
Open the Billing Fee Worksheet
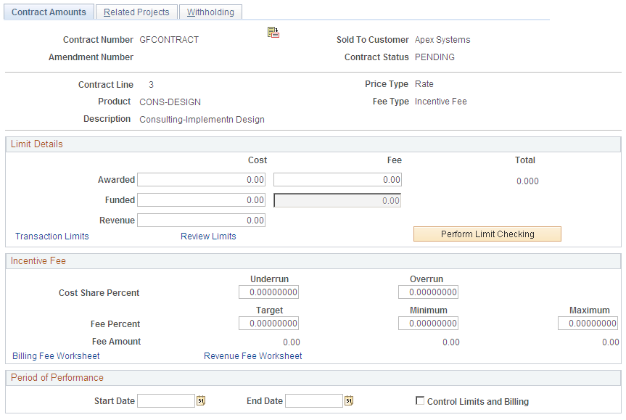pos(56,355)
